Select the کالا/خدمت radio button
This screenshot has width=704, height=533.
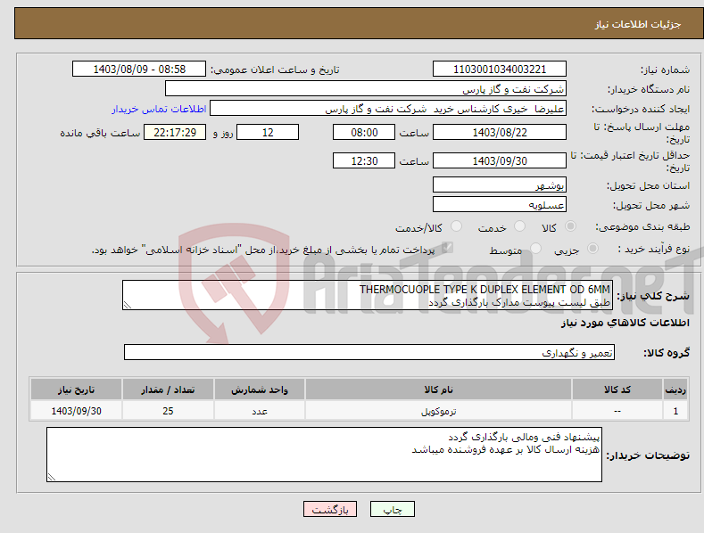point(456,226)
